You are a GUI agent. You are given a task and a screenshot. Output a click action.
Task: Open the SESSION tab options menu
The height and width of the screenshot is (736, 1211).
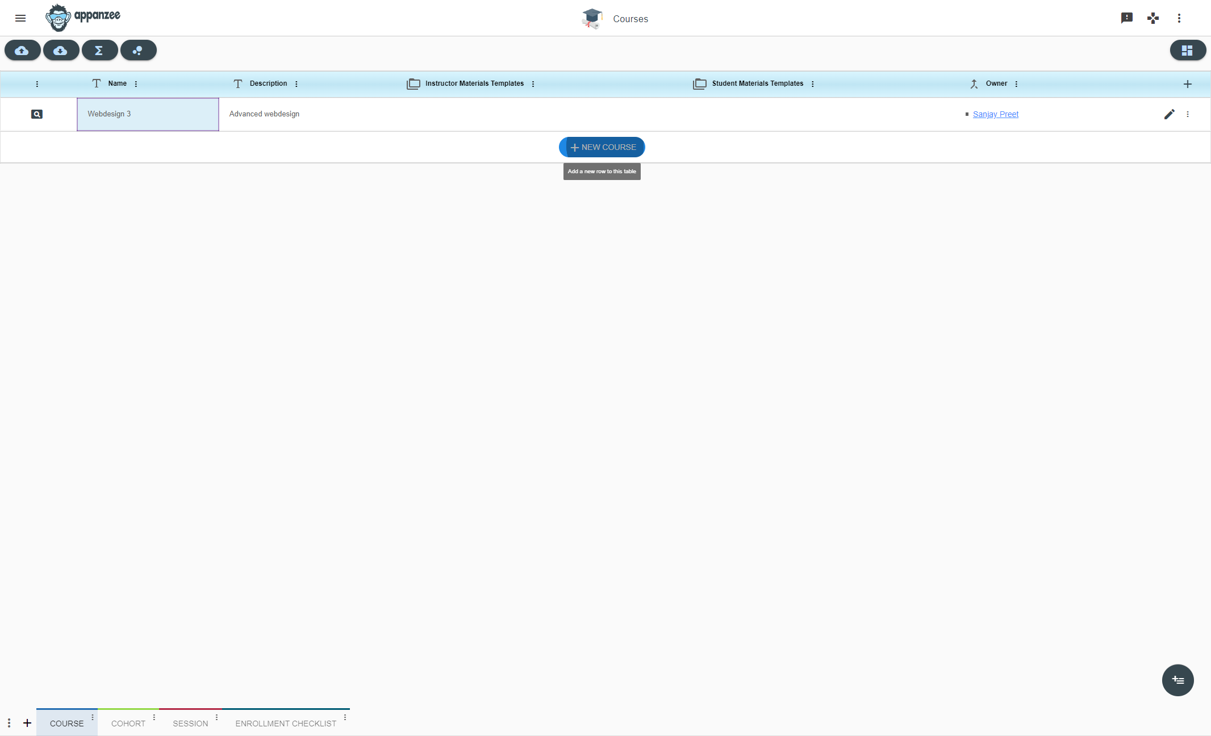217,717
